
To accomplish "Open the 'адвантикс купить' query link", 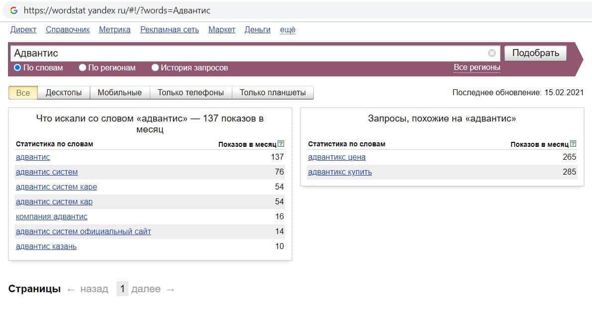I will [340, 172].
